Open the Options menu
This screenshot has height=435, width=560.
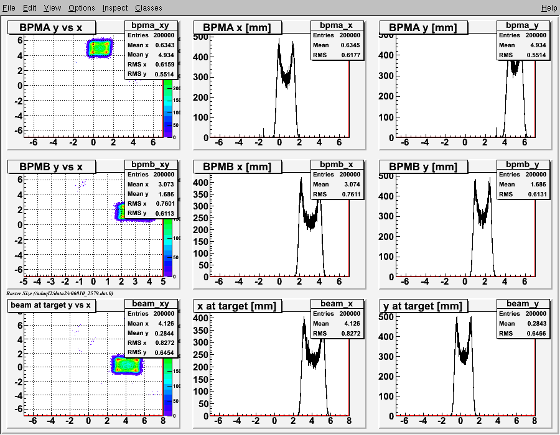pos(82,7)
